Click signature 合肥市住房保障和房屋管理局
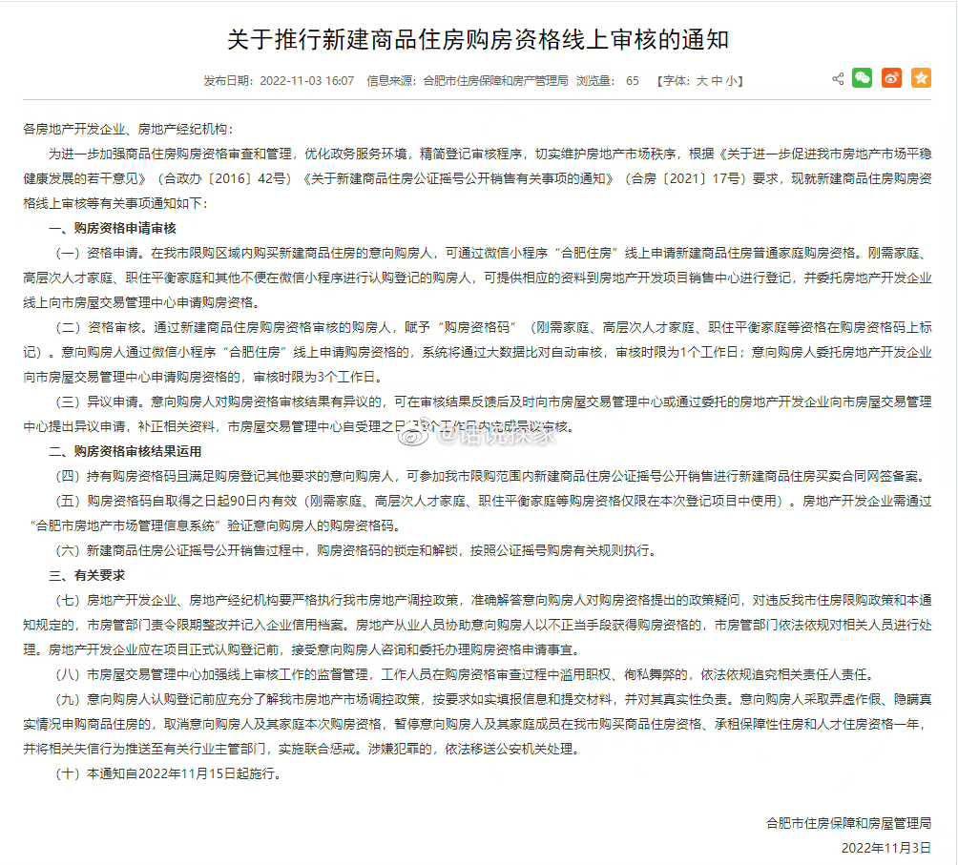This screenshot has width=958, height=865. click(848, 823)
